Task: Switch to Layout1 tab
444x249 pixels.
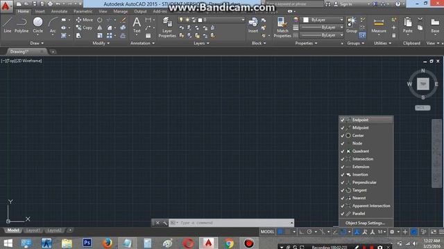Action: tap(33, 230)
